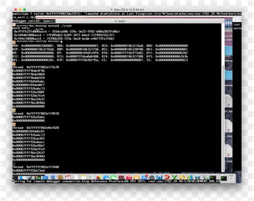Image resolution: width=254 pixels, height=201 pixels.
Task: Open orange iBooks icon in Dock
Action: coord(137,177)
